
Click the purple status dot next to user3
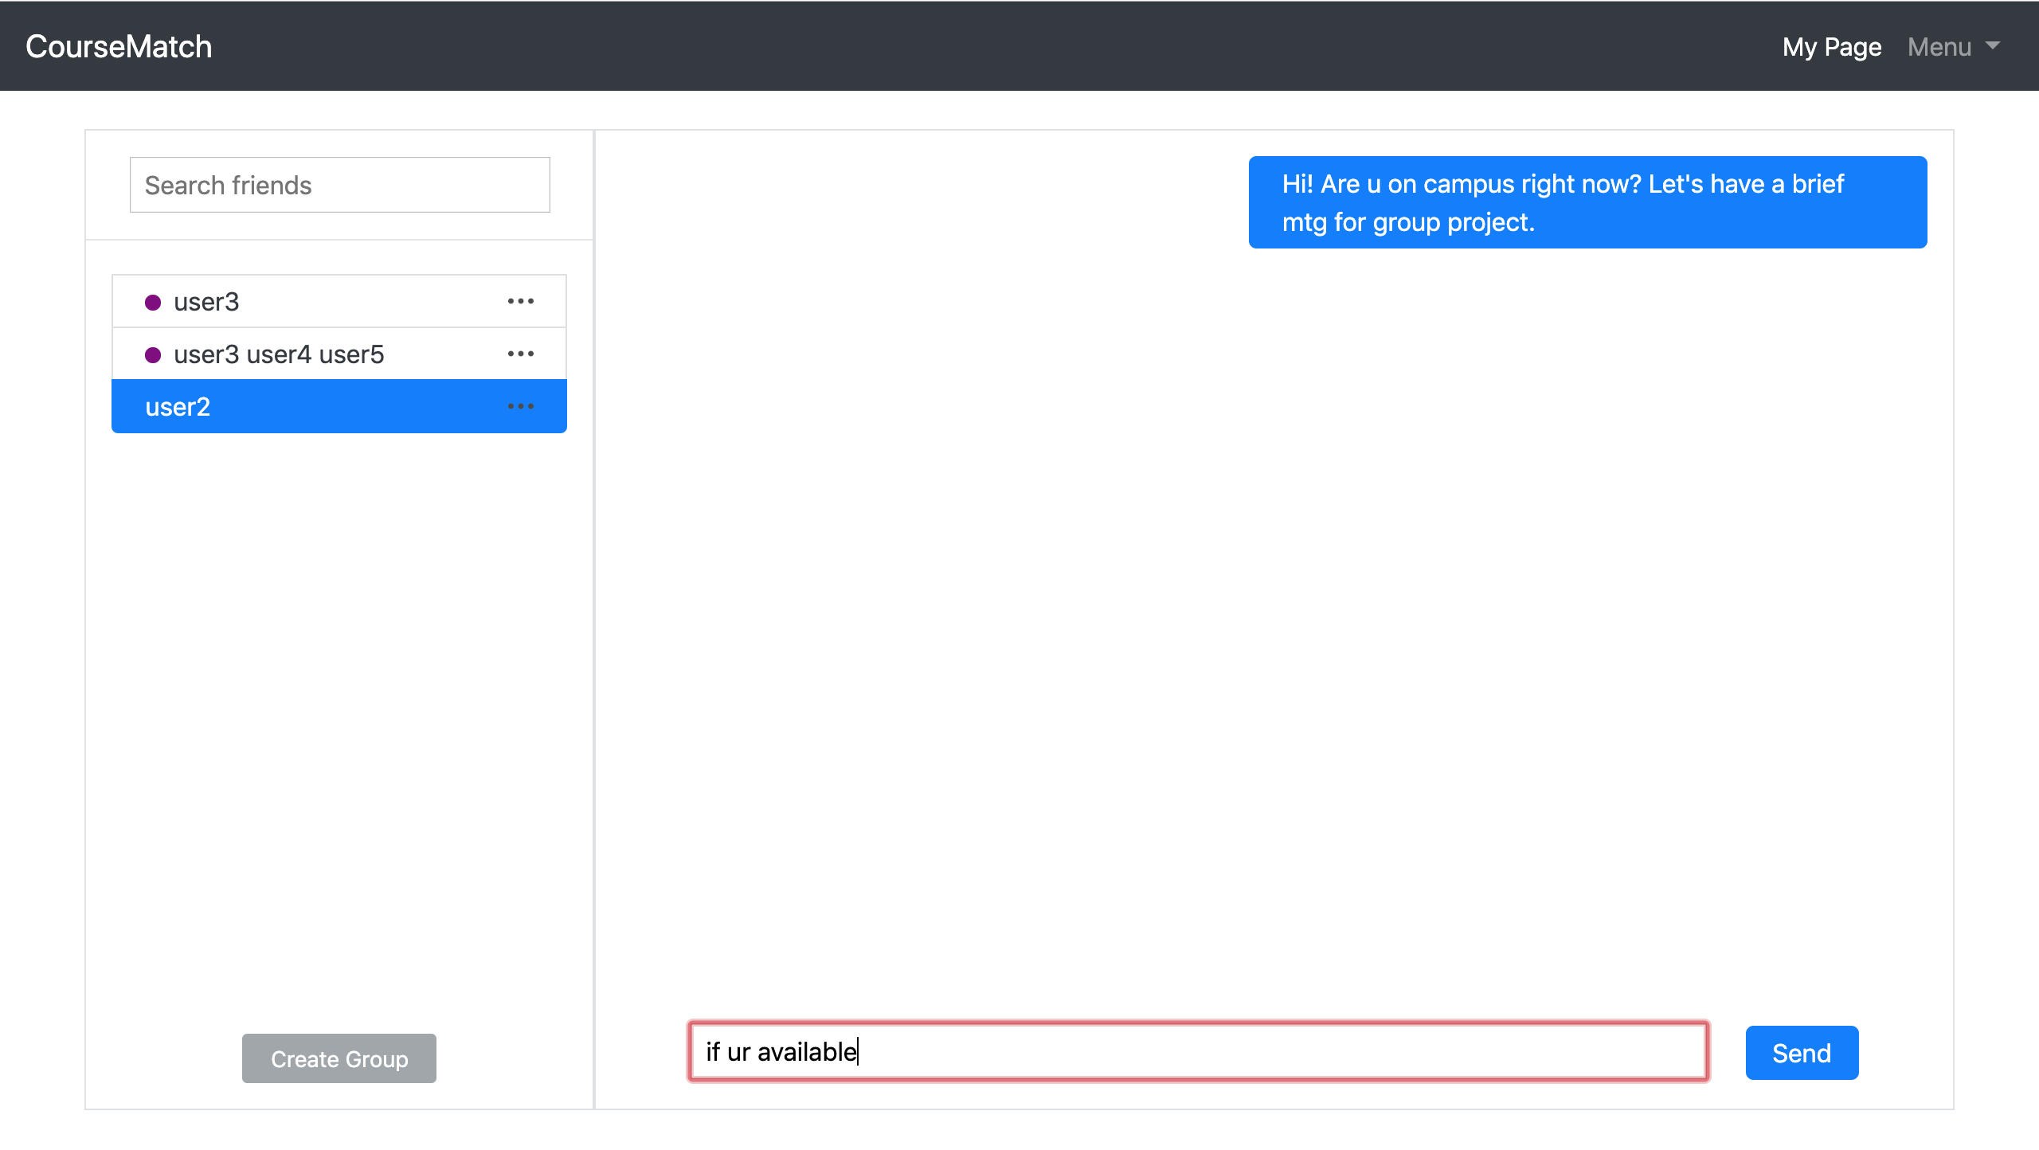[x=153, y=301]
